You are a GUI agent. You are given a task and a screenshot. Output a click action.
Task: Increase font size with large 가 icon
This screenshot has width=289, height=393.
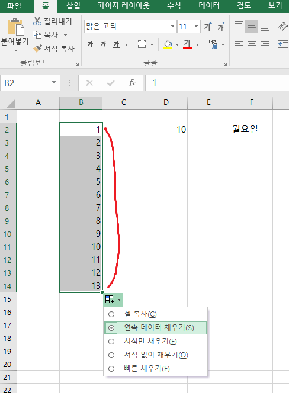[x=208, y=26]
